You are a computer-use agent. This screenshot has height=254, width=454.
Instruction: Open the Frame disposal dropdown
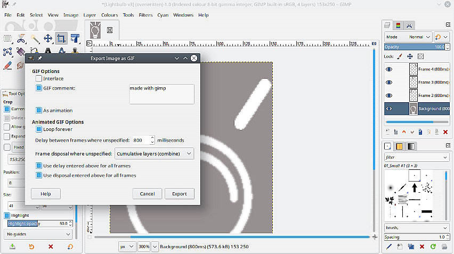pos(155,153)
